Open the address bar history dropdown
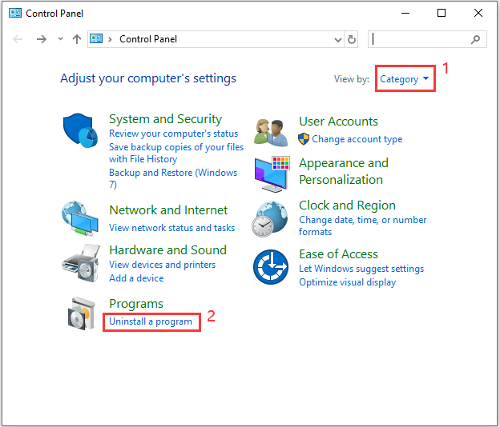 click(x=337, y=39)
